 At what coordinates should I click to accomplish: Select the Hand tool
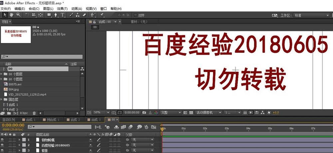[11, 15]
